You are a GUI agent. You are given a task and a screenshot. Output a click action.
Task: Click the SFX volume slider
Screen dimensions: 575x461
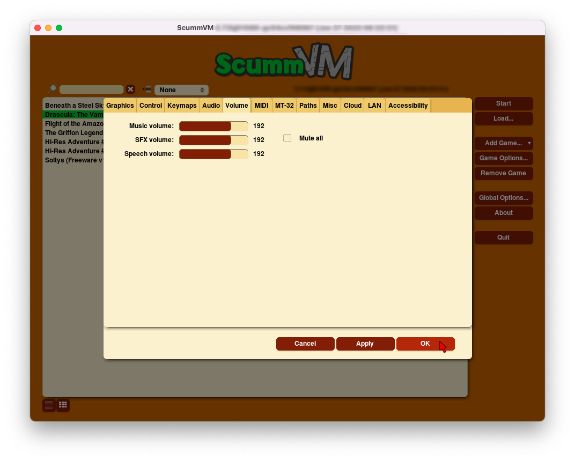[x=213, y=140]
